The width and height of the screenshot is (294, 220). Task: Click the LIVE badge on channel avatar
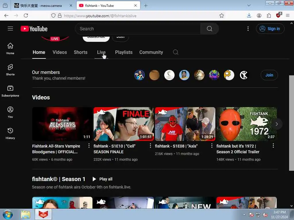point(55,39)
